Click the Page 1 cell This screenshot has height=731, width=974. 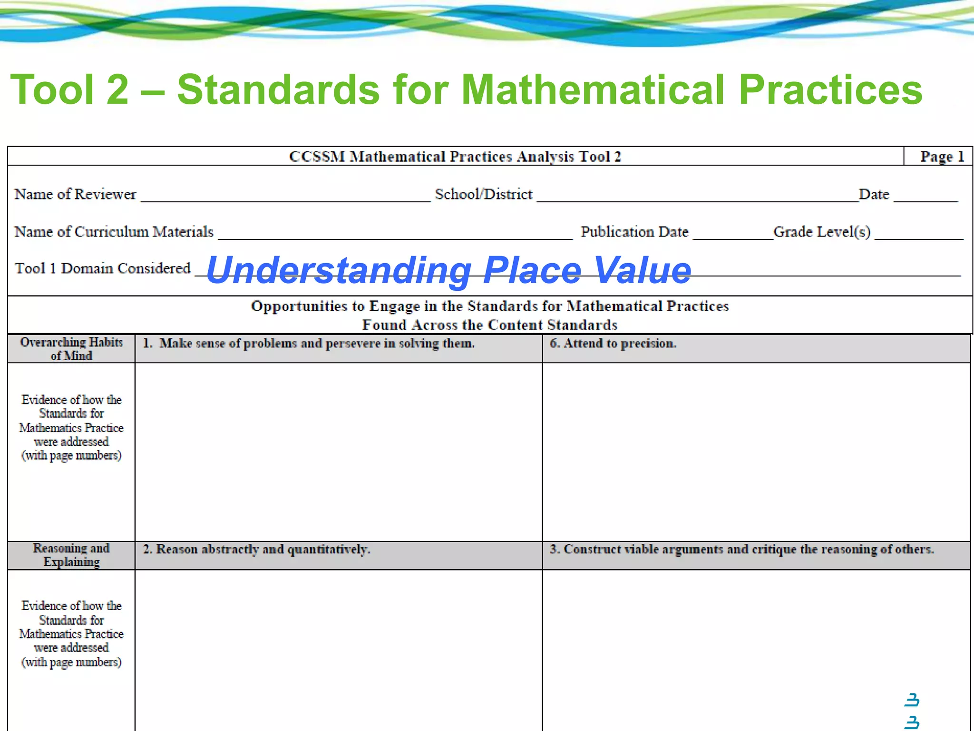click(x=938, y=156)
